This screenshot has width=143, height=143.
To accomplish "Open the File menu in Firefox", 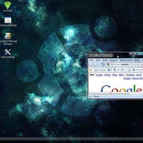I will coord(92,60).
